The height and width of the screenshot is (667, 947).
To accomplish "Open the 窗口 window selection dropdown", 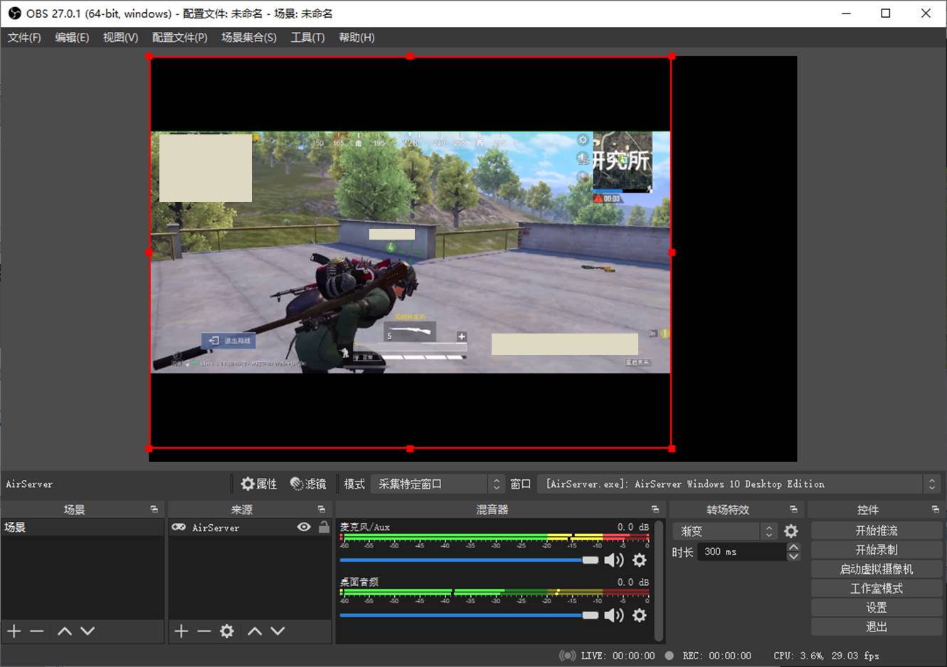I will coord(739,484).
